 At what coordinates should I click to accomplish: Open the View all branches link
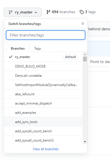point(46,149)
